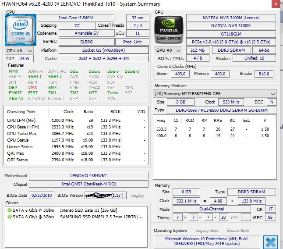Click the VID column header

click(x=135, y=112)
